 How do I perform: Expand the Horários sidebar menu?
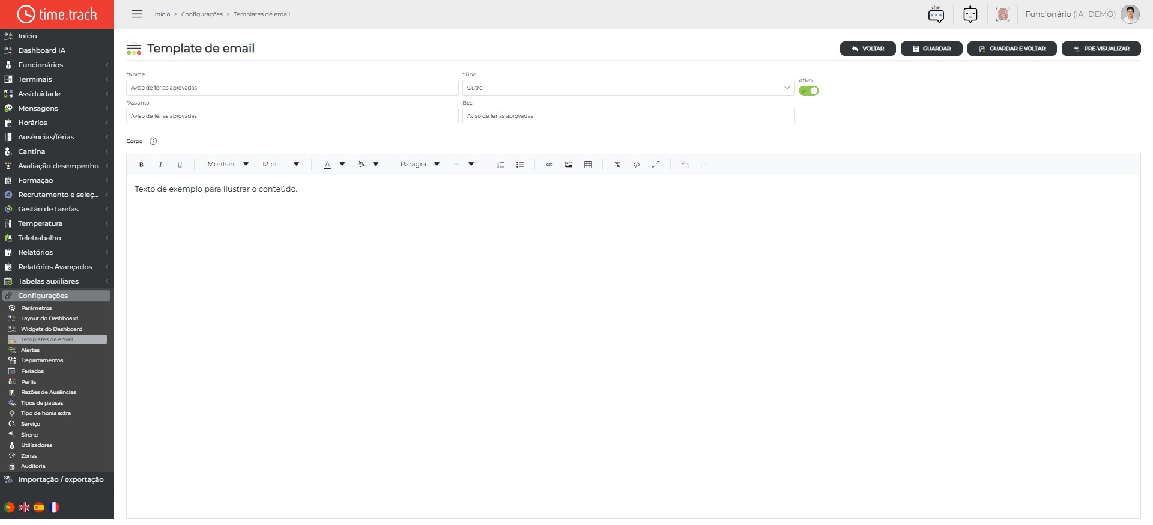[x=57, y=123]
